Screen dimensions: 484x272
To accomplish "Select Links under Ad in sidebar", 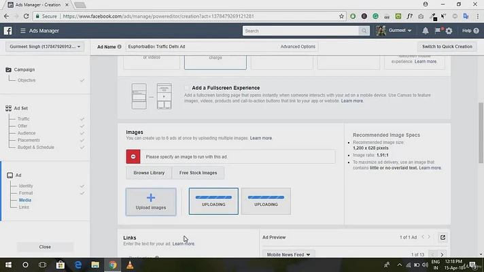I will 24,207.
